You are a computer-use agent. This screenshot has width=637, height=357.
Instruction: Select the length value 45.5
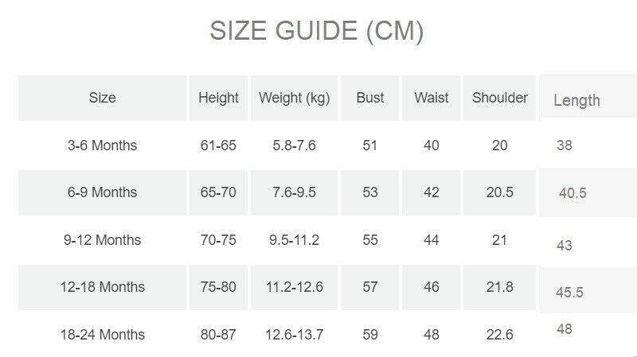[x=569, y=293]
